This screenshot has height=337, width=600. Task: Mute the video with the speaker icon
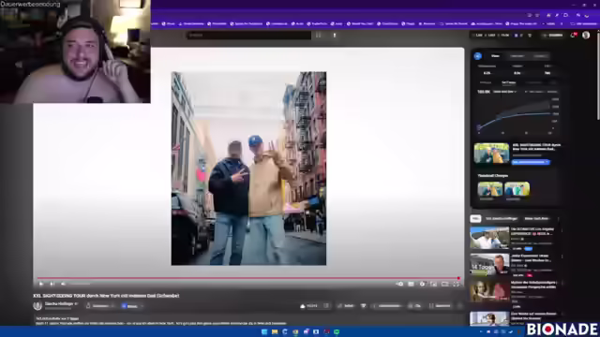coord(63,284)
